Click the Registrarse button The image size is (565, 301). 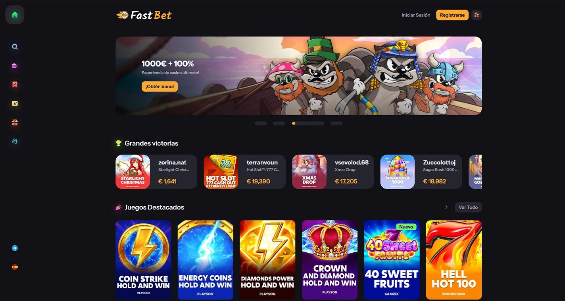(x=452, y=15)
